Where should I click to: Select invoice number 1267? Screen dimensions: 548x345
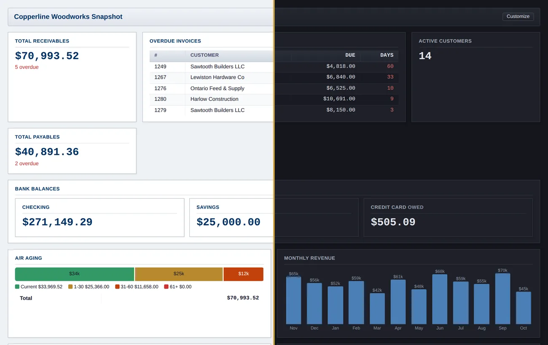160,77
